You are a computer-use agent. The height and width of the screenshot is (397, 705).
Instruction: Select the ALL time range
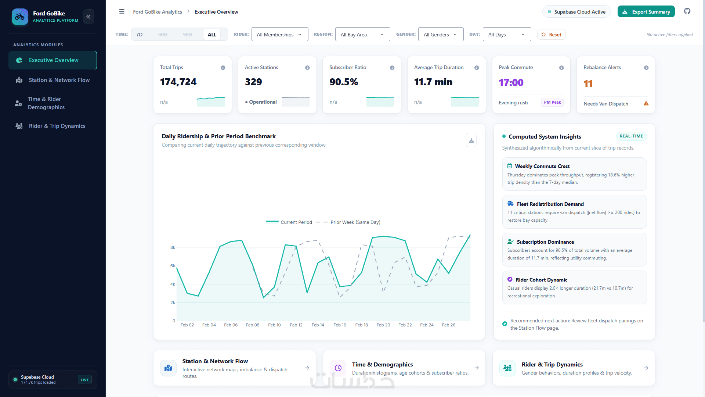pos(212,35)
